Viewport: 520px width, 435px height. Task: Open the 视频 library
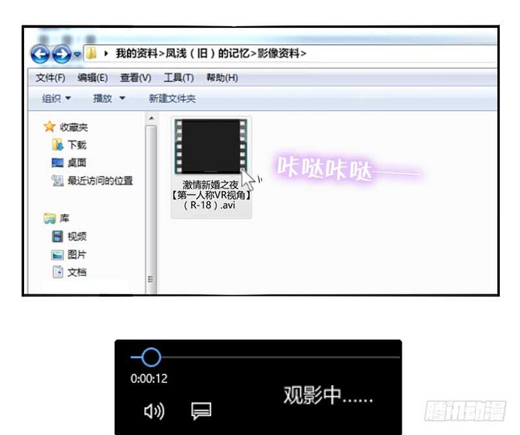77,237
